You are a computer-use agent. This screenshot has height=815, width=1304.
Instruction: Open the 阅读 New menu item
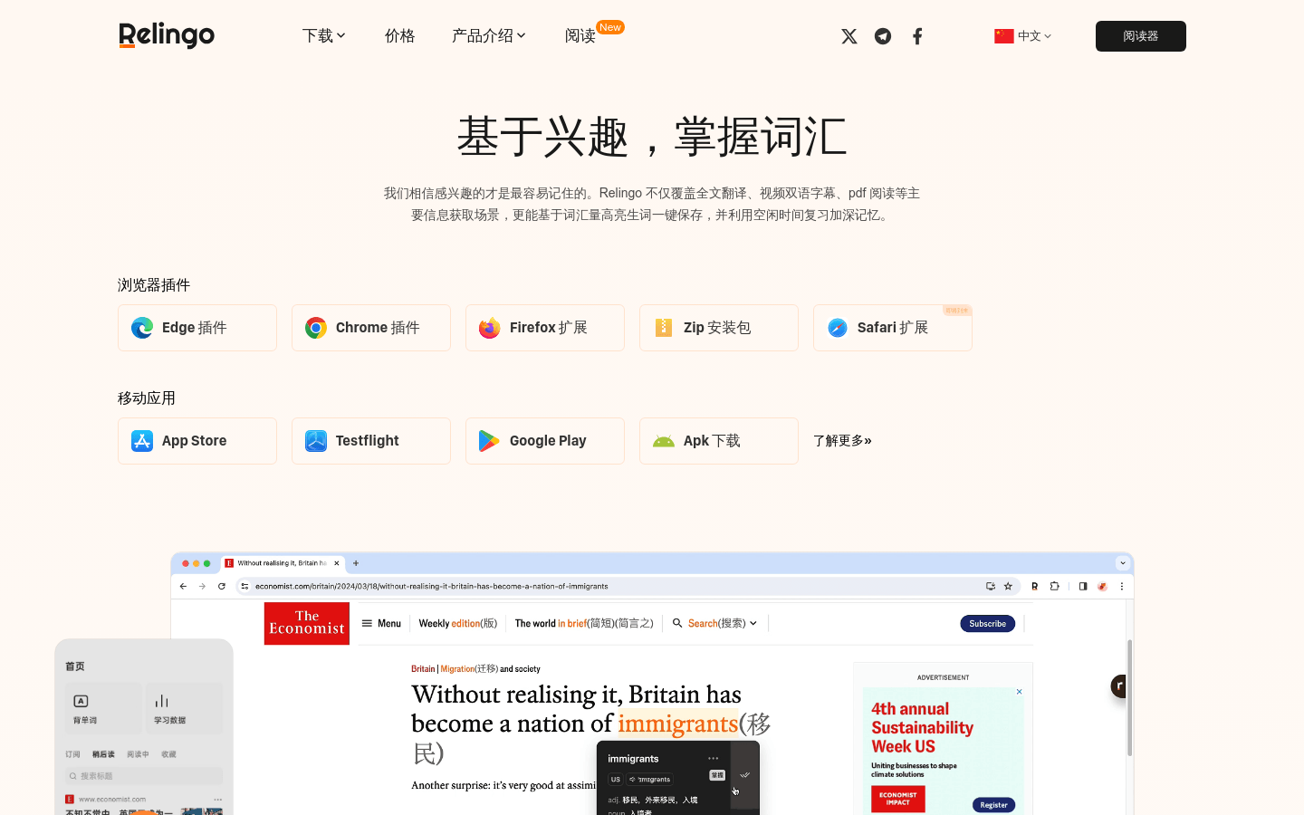coord(594,34)
